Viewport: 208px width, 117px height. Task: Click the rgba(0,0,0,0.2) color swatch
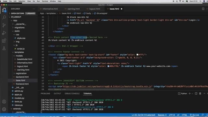pyautogui.click(x=116, y=58)
